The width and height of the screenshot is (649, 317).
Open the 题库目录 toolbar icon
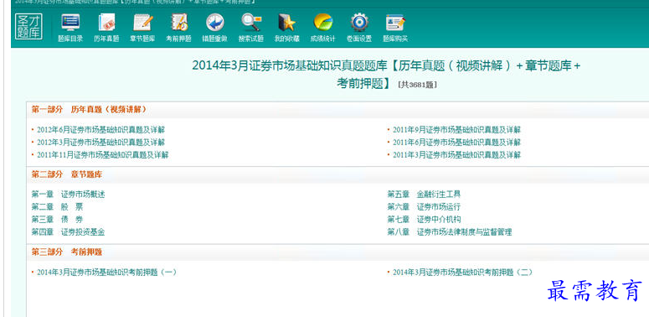[x=70, y=23]
